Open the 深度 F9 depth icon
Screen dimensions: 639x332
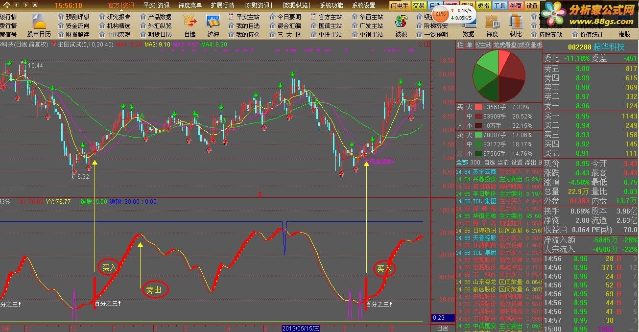(492, 25)
